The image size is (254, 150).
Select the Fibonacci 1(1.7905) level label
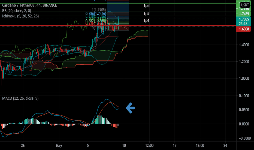click(99, 10)
